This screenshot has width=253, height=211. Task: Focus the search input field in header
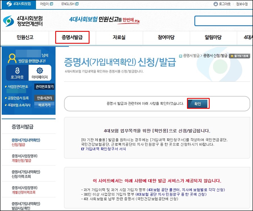pyautogui.click(x=224, y=21)
